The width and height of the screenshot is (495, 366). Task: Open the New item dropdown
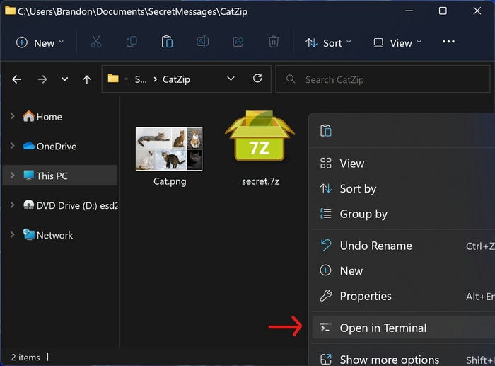click(x=40, y=42)
